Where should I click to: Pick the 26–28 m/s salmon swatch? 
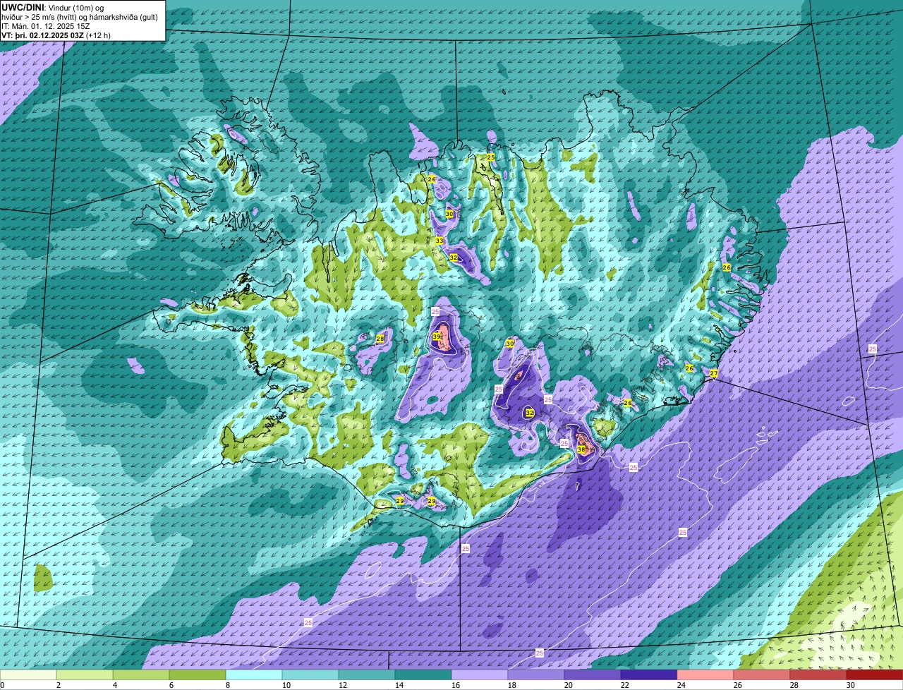click(x=762, y=675)
